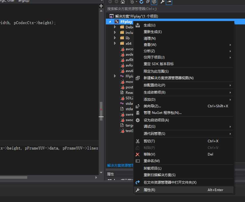Select the lib folder icon
Image resolution: width=245 pixels, height=202 pixels.
[x=122, y=38]
